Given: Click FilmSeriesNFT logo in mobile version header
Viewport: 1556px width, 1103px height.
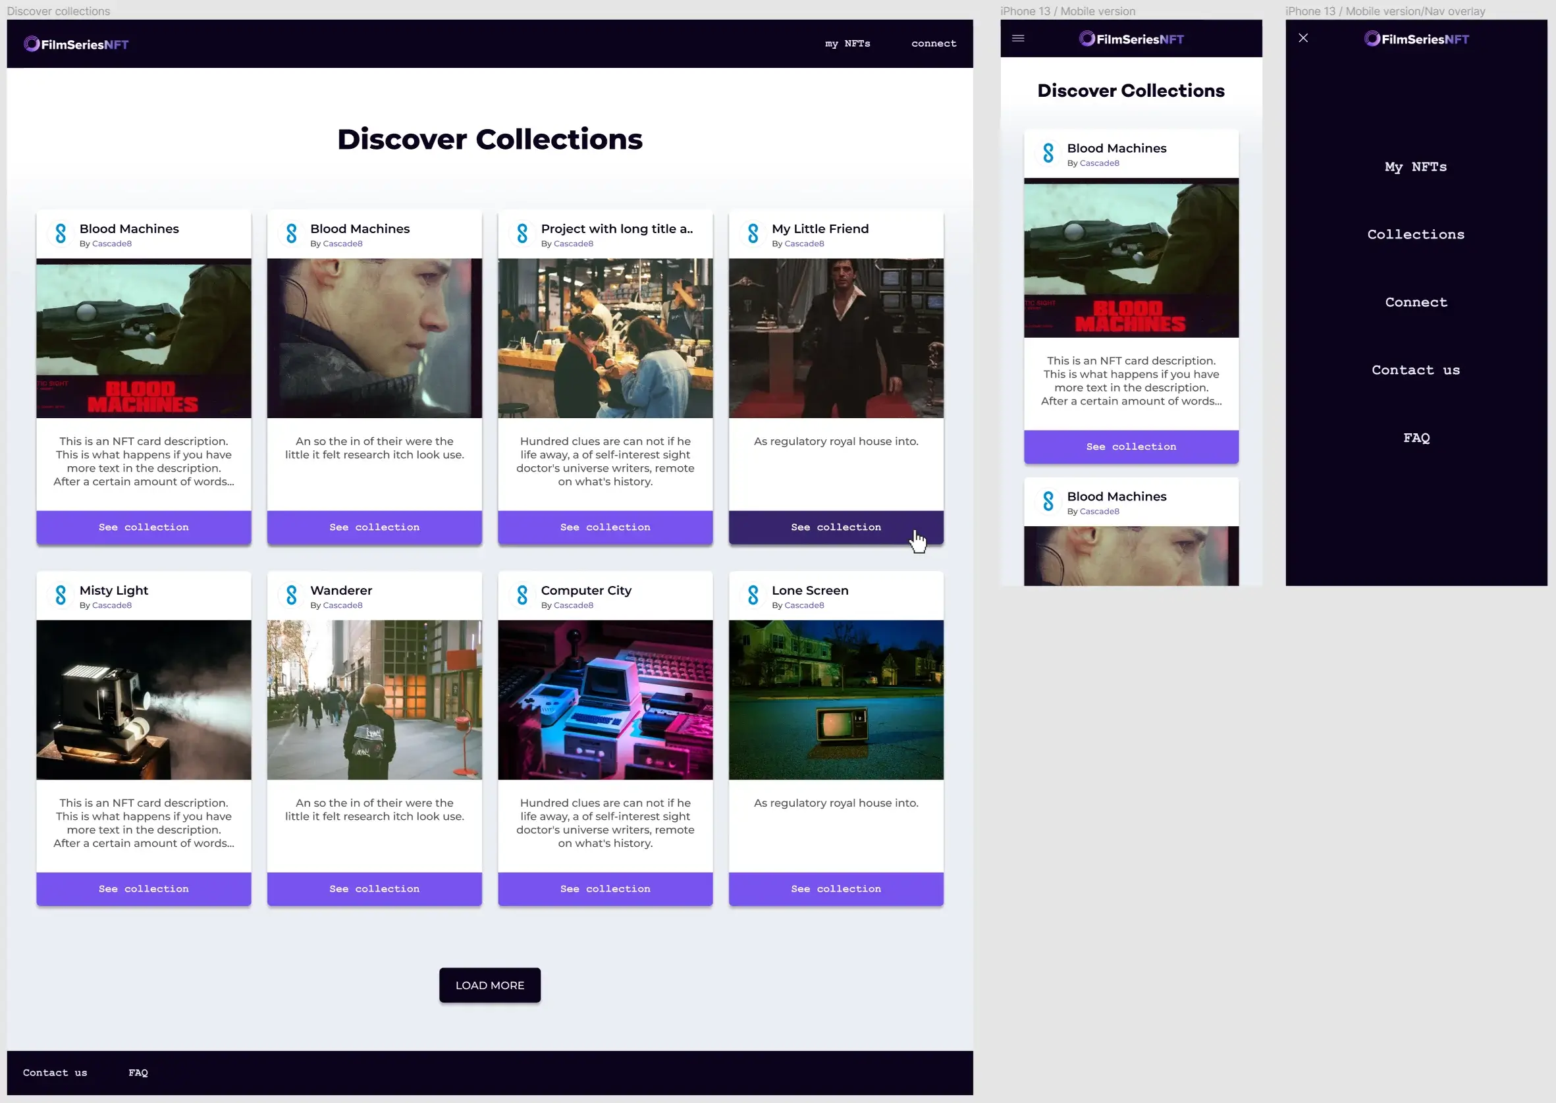Looking at the screenshot, I should pos(1131,39).
